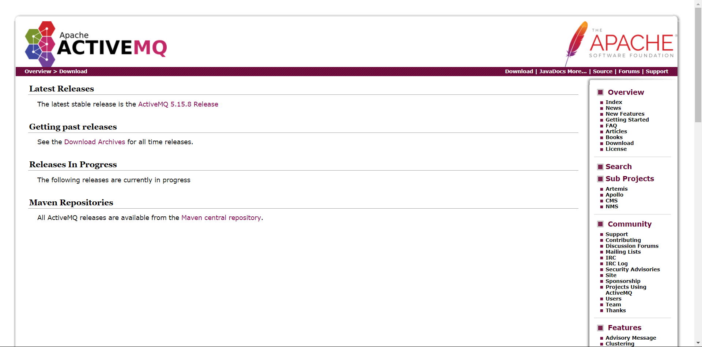Open Site in the Community list

[x=611, y=275]
